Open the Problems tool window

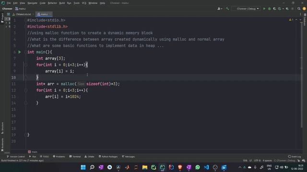click(x=59, y=157)
